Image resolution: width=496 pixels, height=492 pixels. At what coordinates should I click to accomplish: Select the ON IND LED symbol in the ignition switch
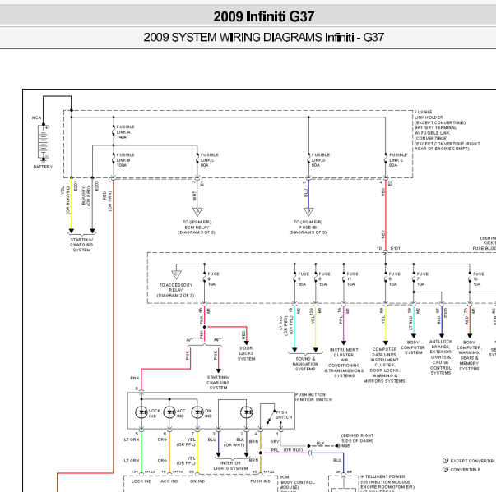tap(197, 412)
